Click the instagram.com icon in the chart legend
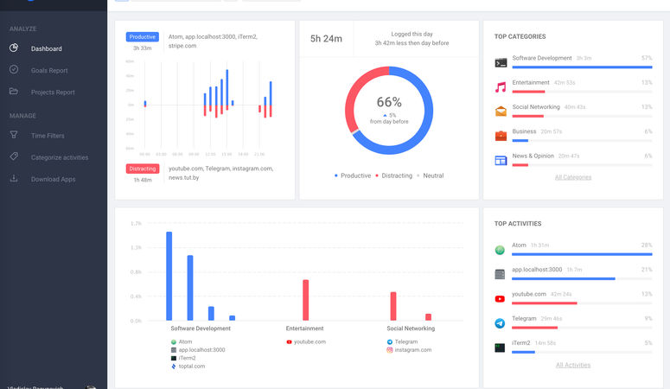 click(x=389, y=350)
